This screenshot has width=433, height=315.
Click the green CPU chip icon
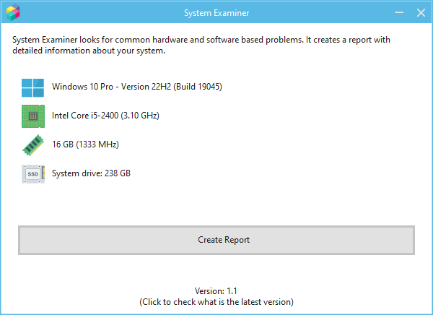(33, 116)
